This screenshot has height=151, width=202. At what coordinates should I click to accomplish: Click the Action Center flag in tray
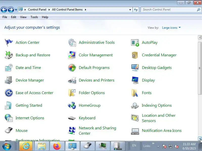164,146
